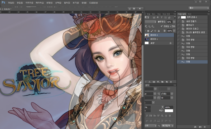Open leading (자동) dropdown arrow
Screen dimensions: 211x129
point(172,94)
